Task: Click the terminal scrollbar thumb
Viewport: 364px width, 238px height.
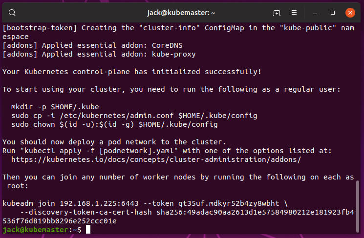Action: coord(359,205)
